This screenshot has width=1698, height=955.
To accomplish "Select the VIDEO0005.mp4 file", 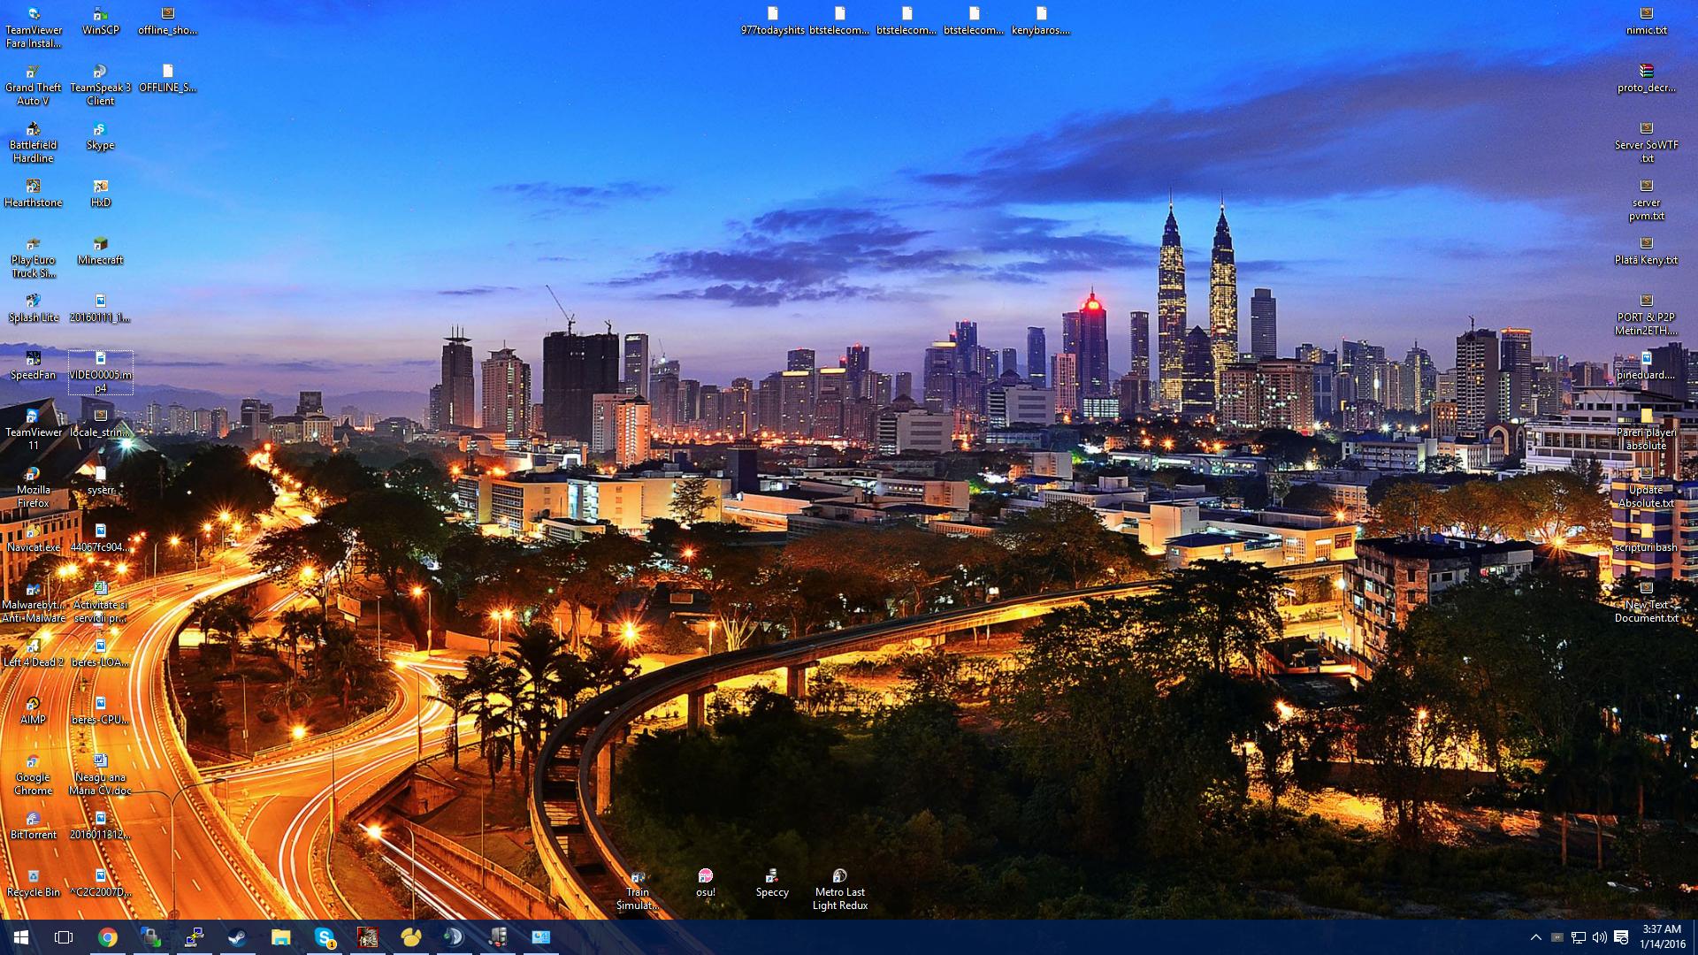I will (x=100, y=372).
